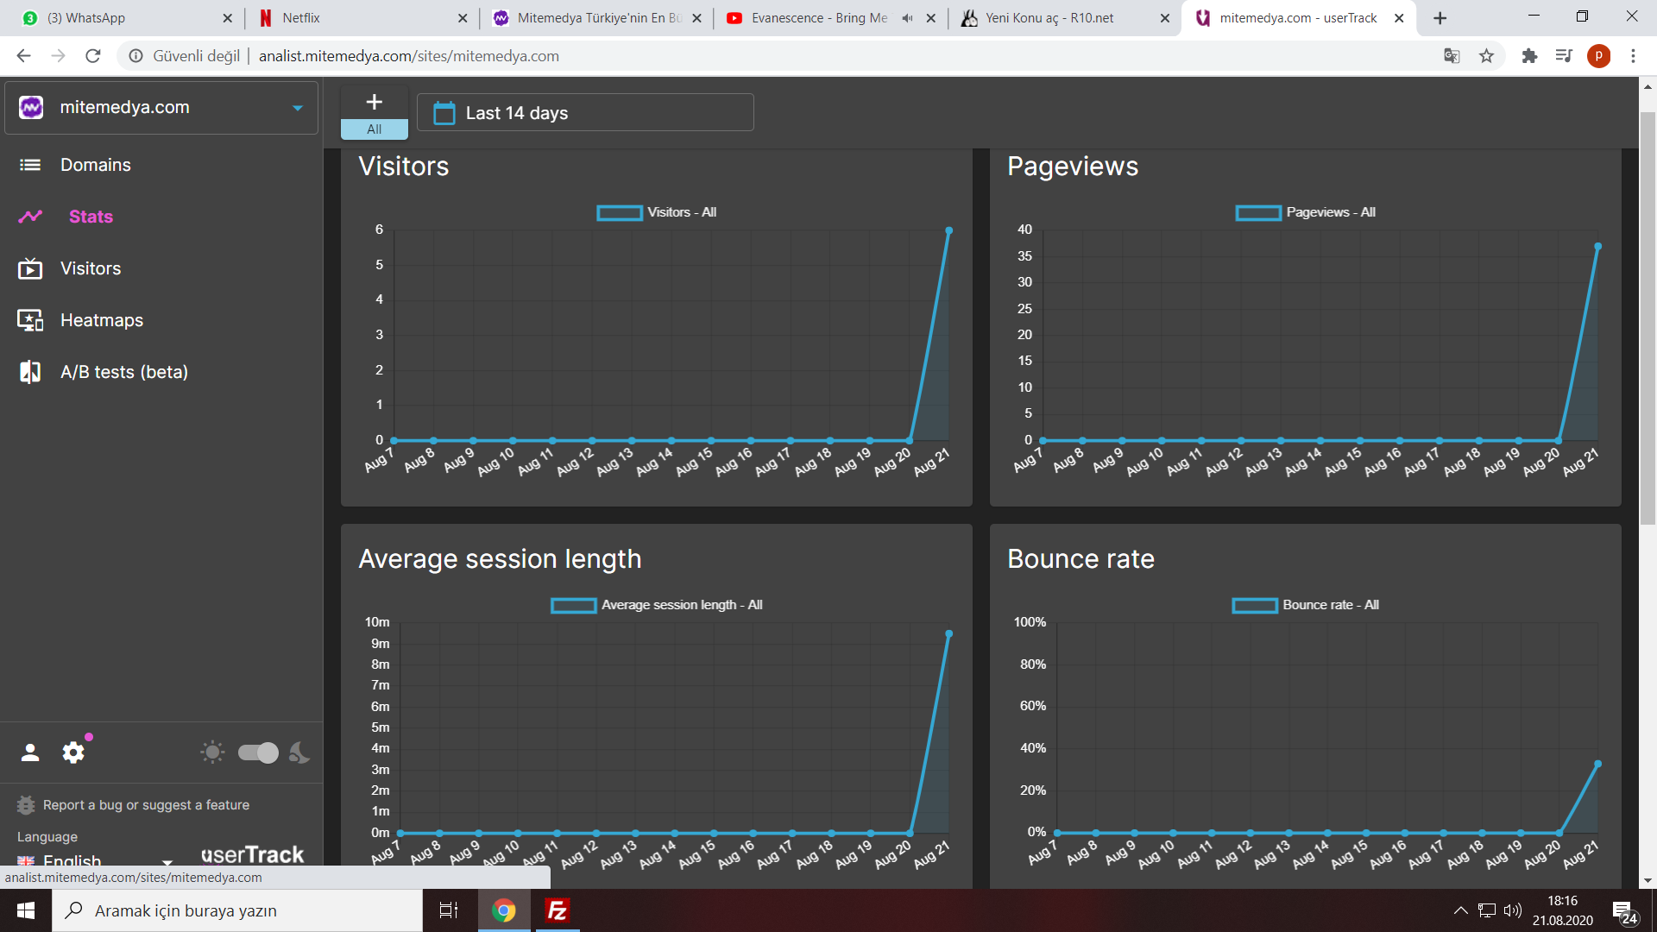1657x932 pixels.
Task: Click the sun light-mode icon
Action: click(212, 753)
